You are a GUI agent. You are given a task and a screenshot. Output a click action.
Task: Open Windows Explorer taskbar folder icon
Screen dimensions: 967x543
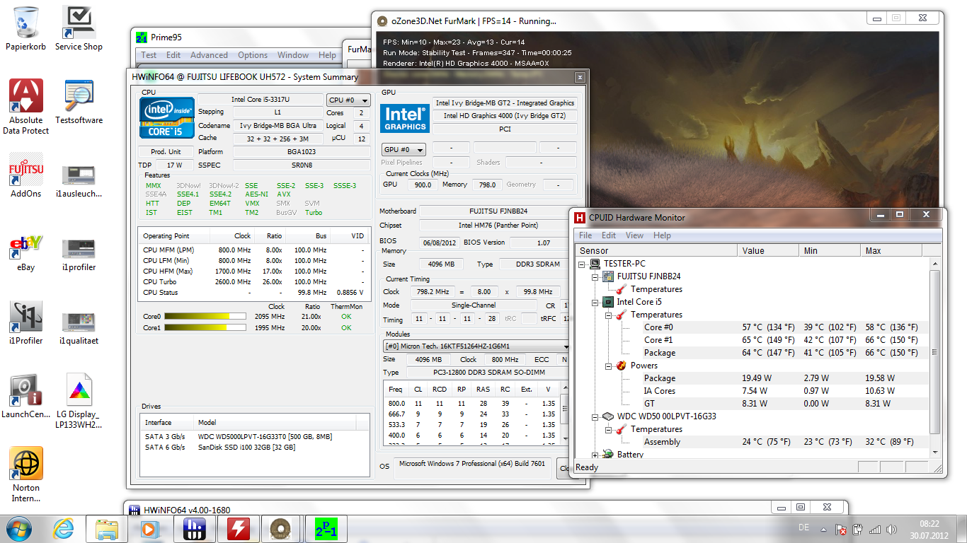pos(108,528)
